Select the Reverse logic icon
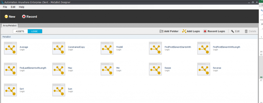263x103 pixels. (204, 69)
